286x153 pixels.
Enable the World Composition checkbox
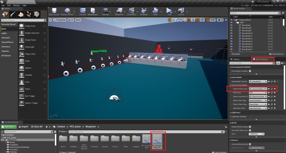point(250,126)
